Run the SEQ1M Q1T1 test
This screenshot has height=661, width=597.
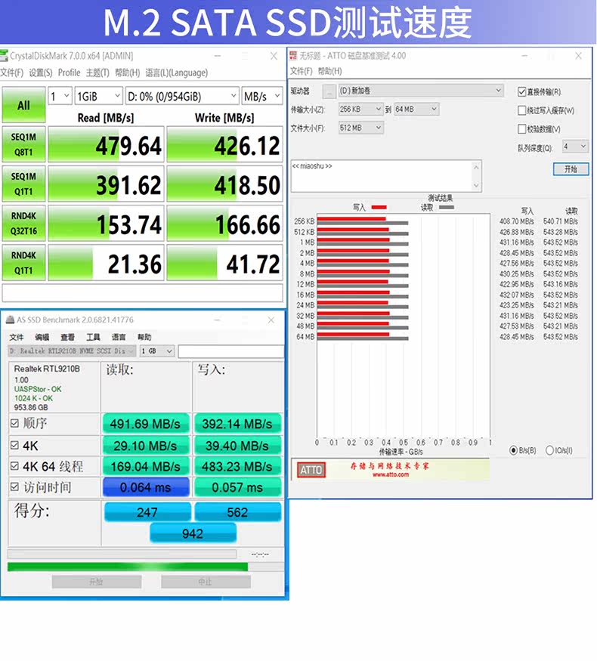coord(23,184)
